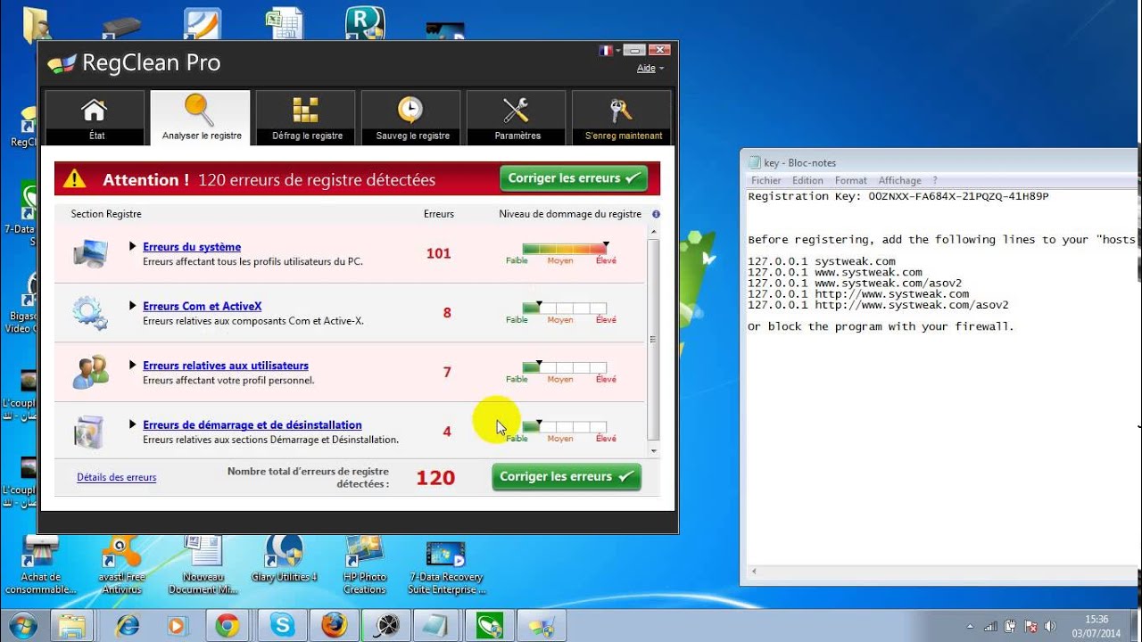Screen dimensions: 1142x642
Task: Launch Internet Explorer from taskbar
Action: (x=127, y=626)
